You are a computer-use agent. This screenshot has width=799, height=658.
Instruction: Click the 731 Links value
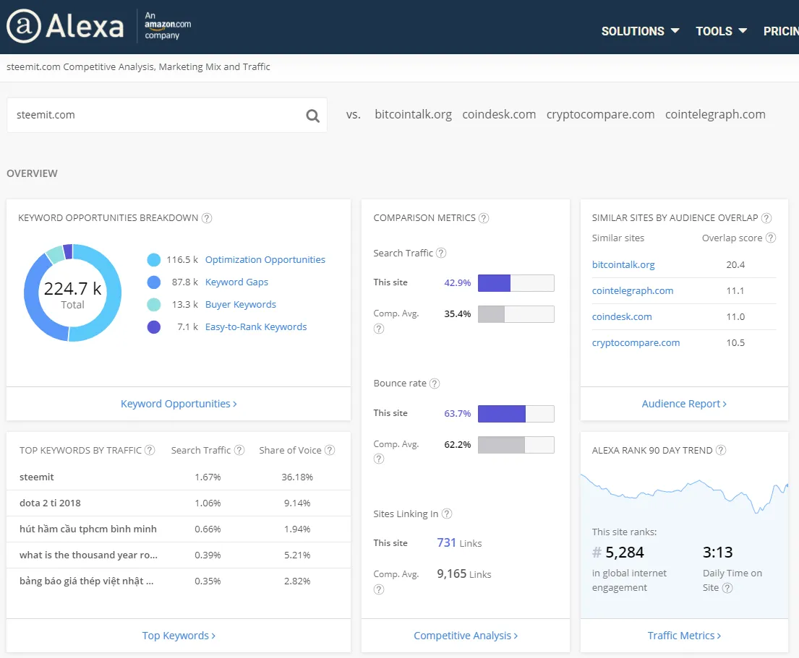458,543
